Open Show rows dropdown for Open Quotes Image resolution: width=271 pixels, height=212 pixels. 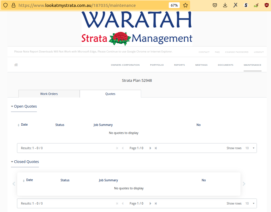pyautogui.click(x=250, y=148)
